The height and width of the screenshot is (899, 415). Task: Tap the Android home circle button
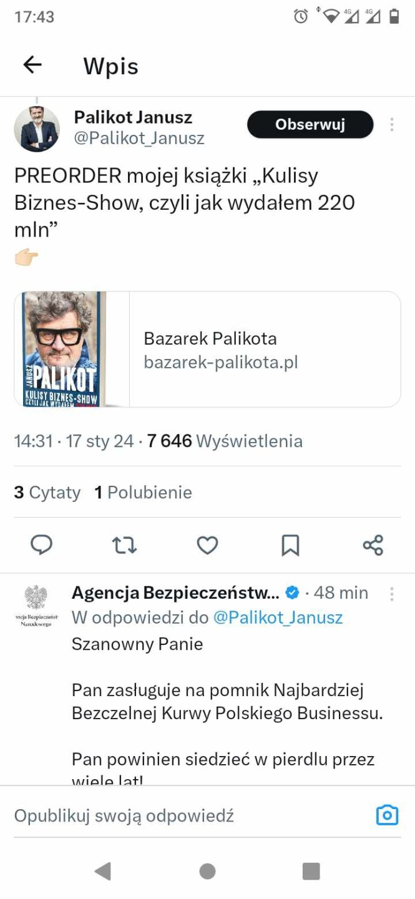point(207,871)
